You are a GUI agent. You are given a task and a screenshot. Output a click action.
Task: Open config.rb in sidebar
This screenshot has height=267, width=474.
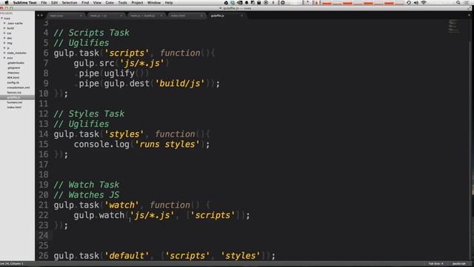pyautogui.click(x=13, y=82)
